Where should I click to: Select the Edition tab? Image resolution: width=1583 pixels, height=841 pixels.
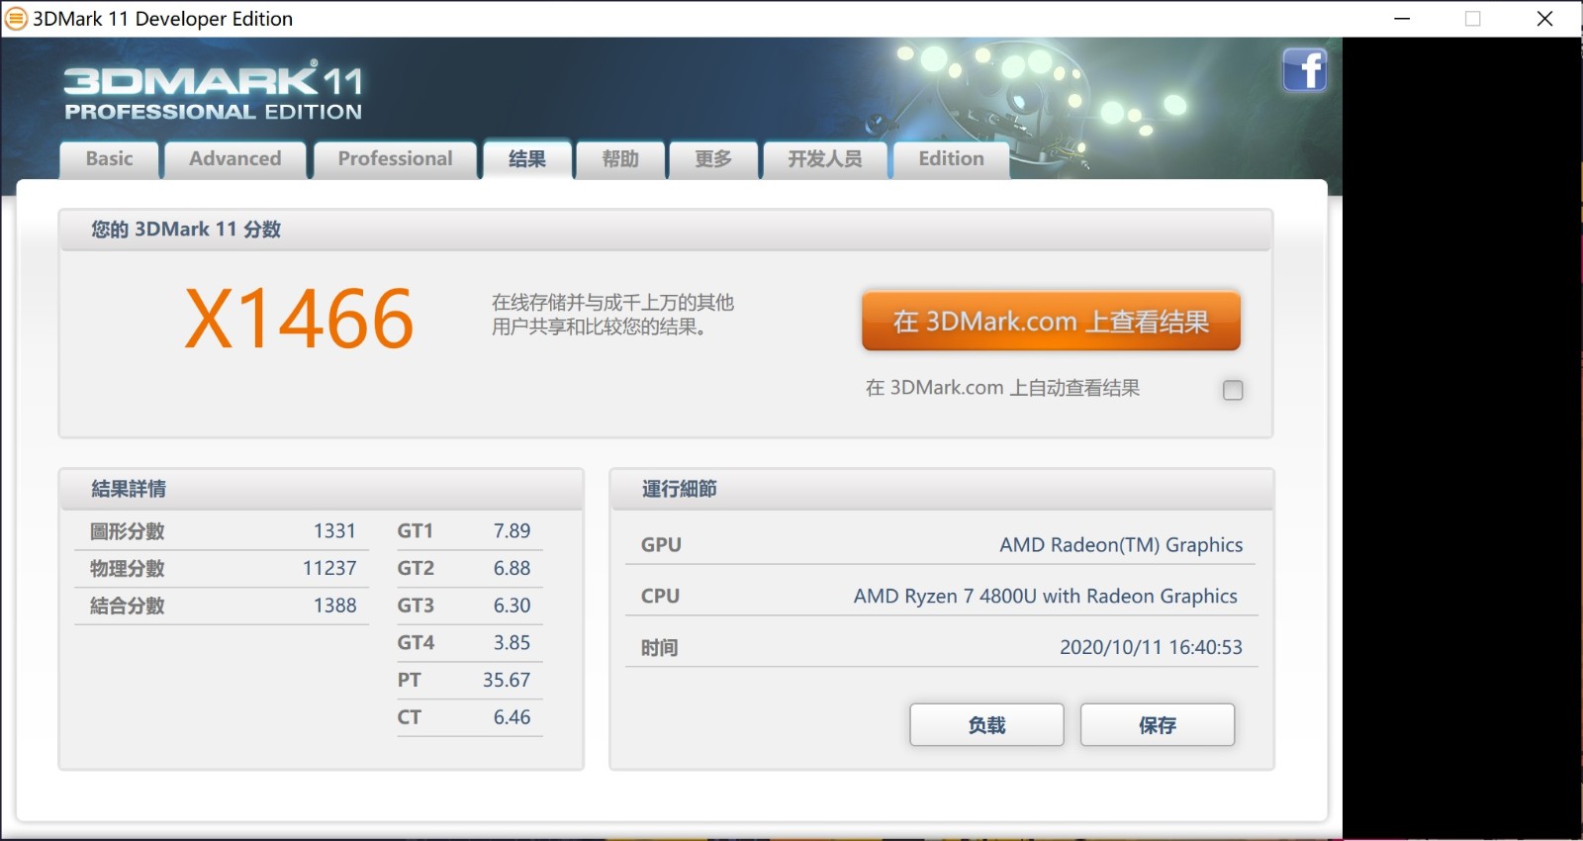[951, 159]
